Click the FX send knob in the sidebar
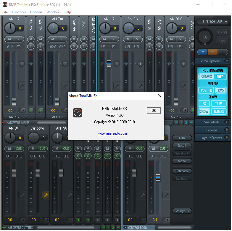232x231 pixels. pyautogui.click(x=205, y=37)
